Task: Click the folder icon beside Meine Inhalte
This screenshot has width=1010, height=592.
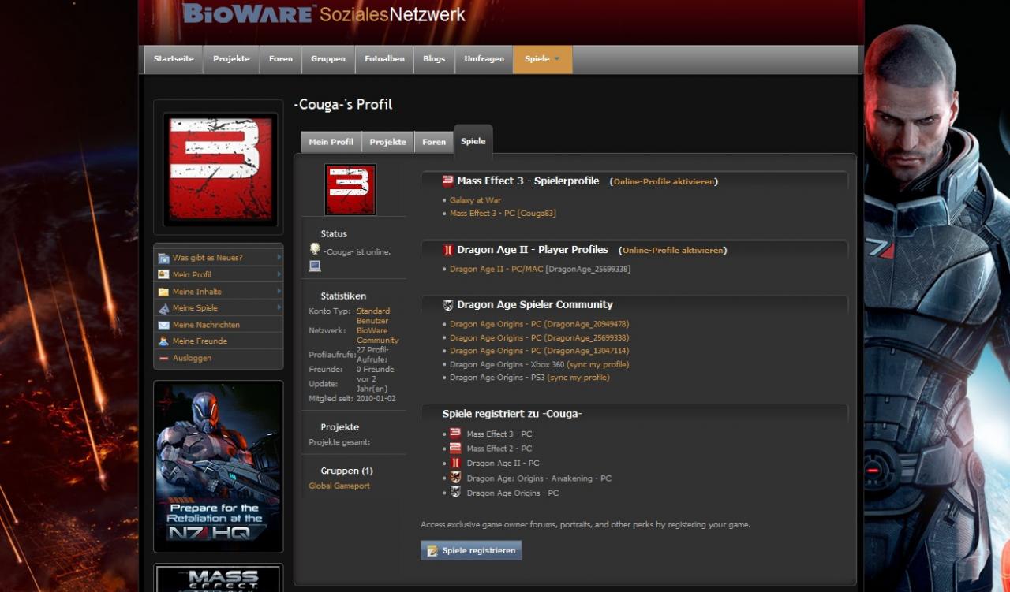Action: [163, 292]
